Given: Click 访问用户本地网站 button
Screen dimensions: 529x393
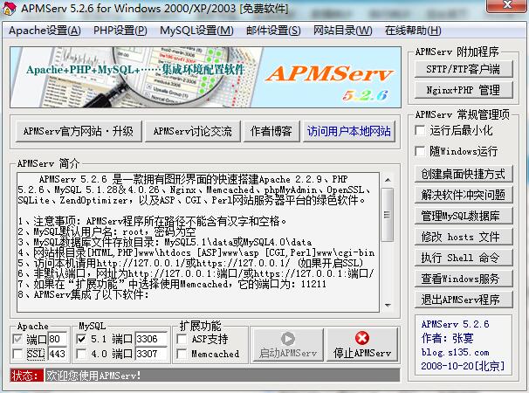Looking at the screenshot, I should (349, 131).
